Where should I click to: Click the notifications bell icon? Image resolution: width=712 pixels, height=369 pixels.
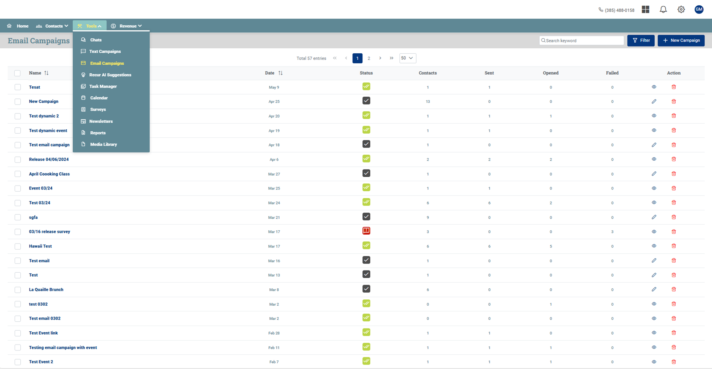coord(663,9)
